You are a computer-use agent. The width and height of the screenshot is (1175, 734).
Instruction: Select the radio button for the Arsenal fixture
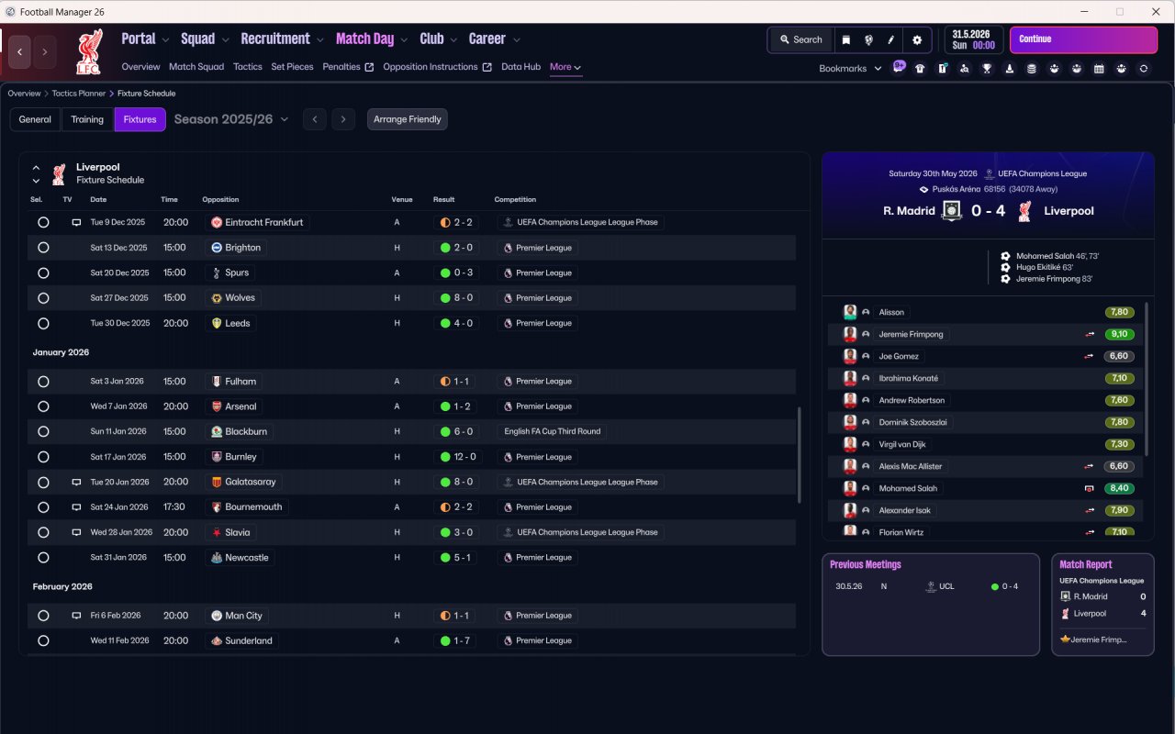pos(43,406)
